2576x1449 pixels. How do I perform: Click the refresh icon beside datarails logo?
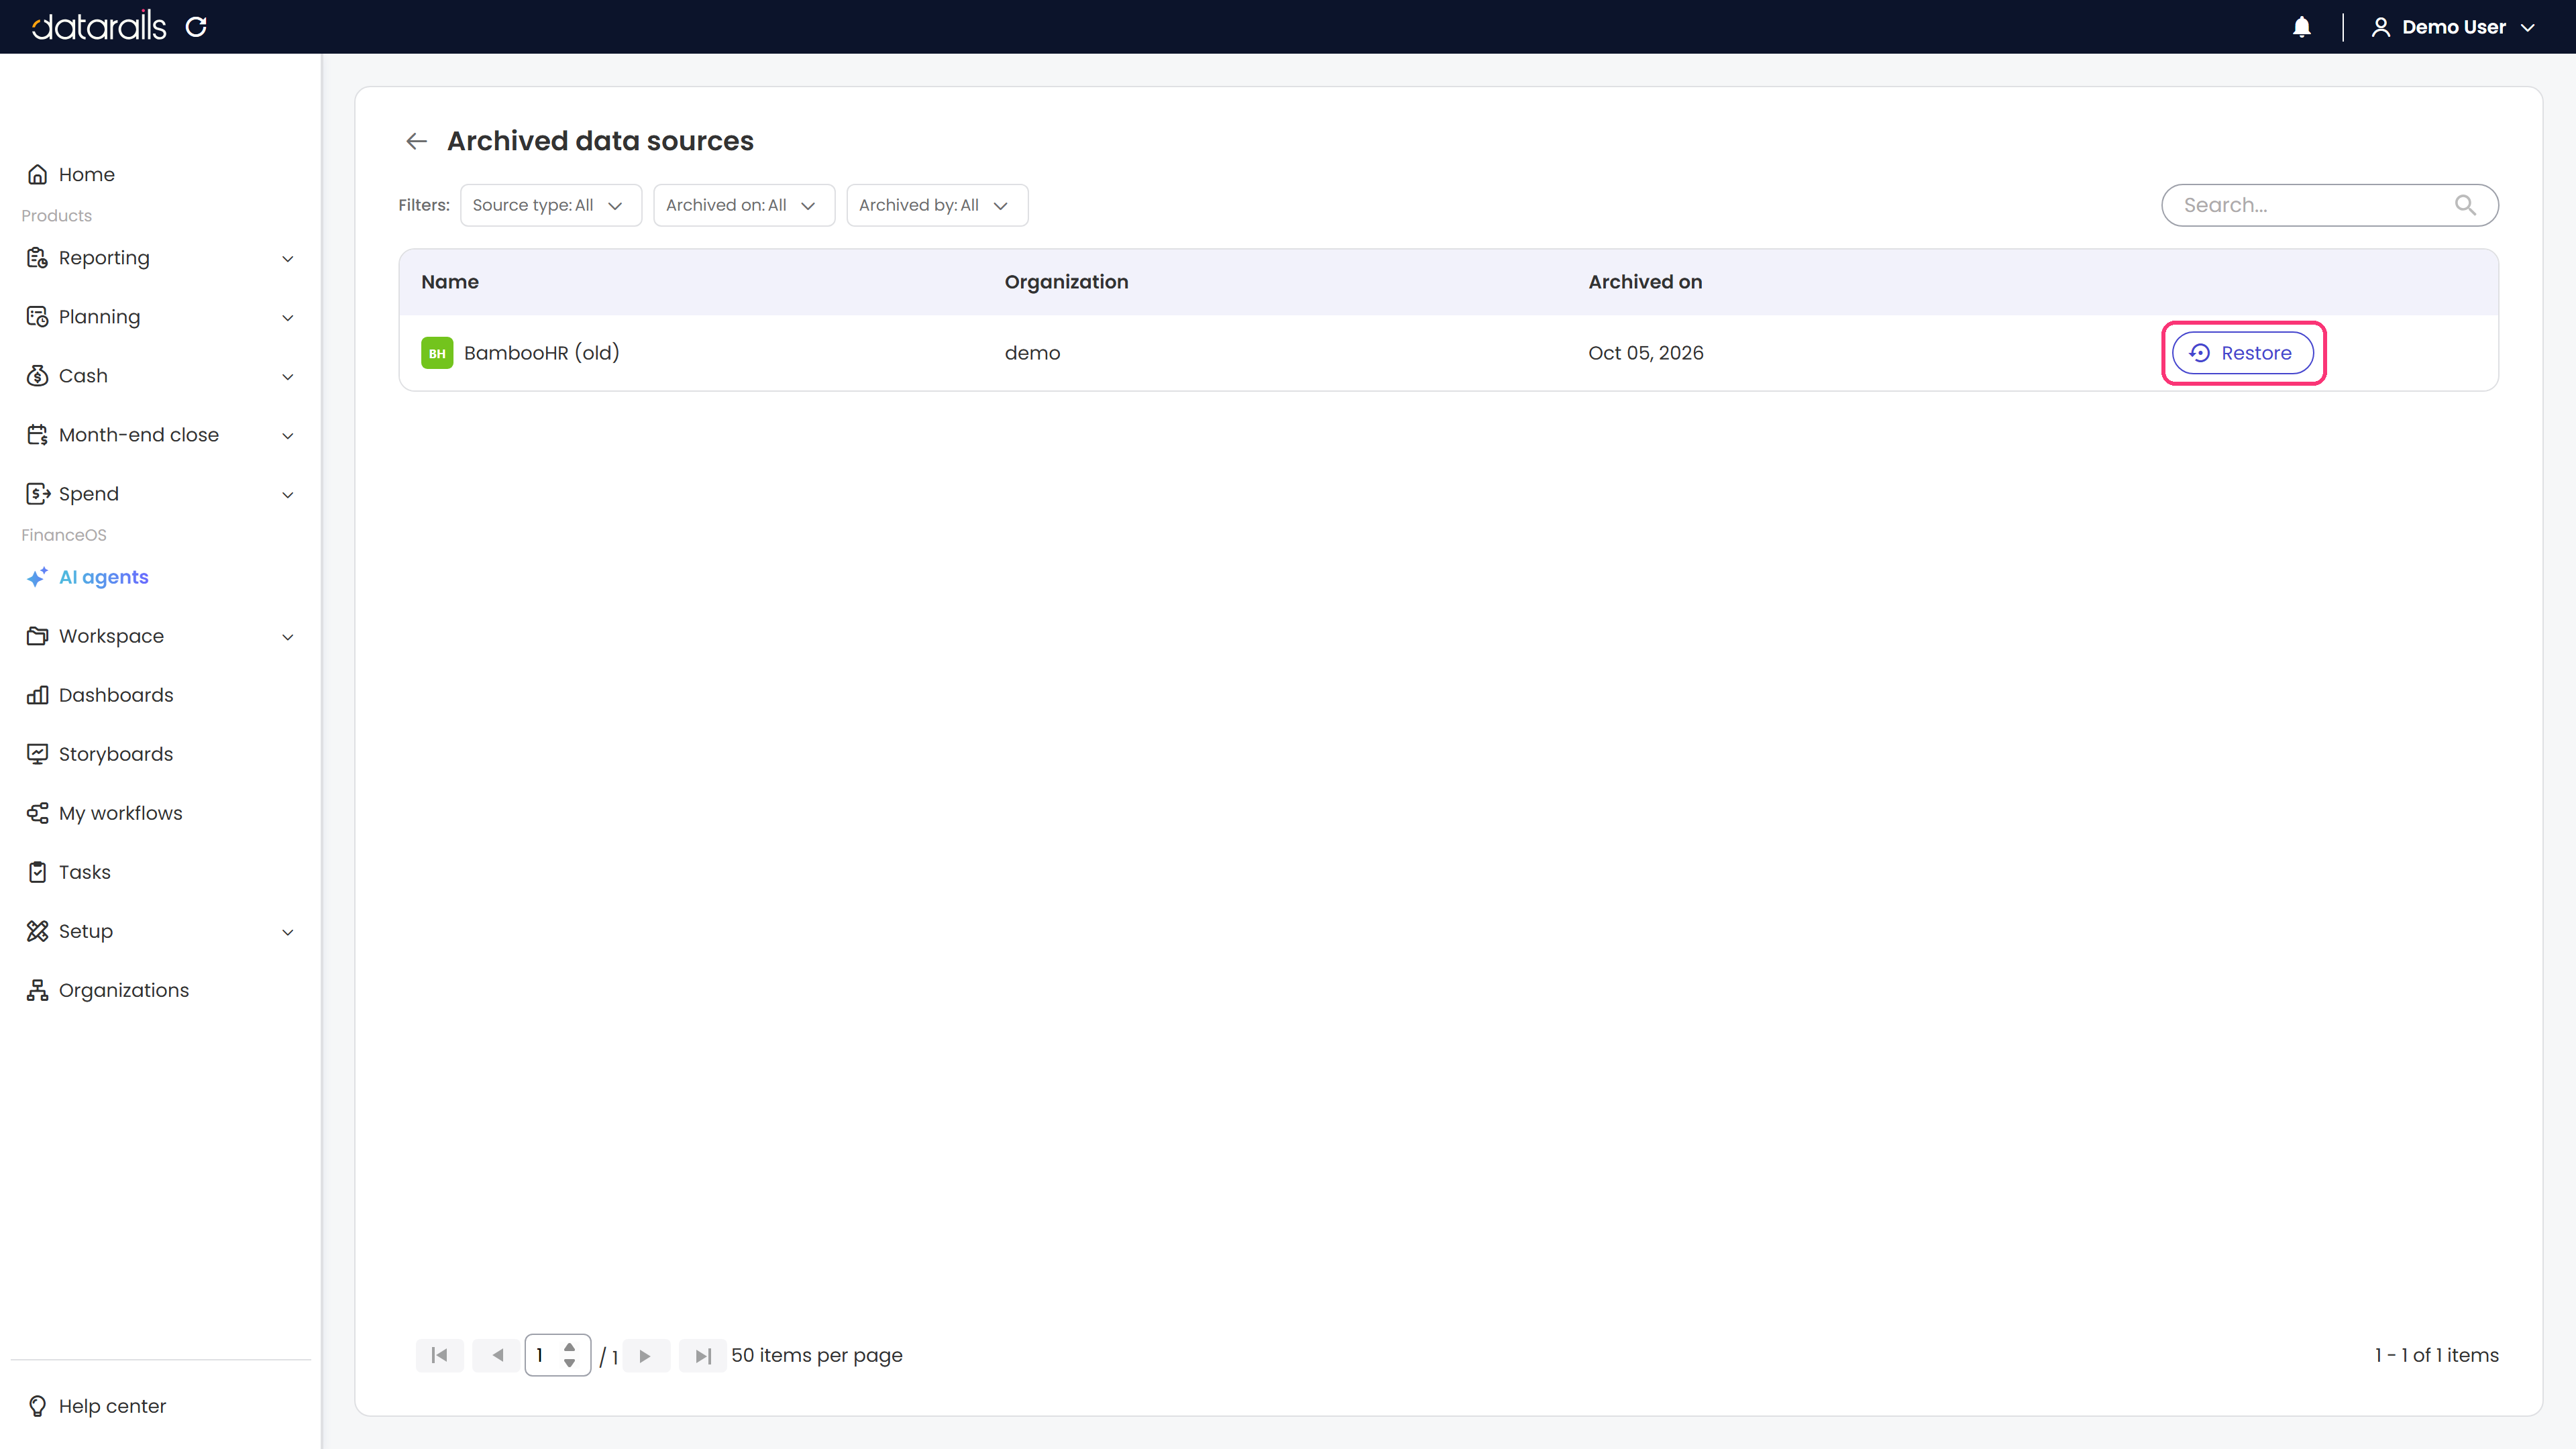coord(196,27)
